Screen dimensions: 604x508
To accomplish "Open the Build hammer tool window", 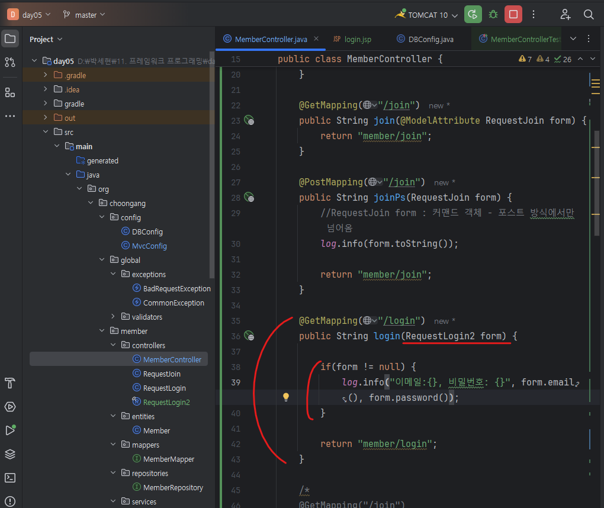I will [10, 383].
